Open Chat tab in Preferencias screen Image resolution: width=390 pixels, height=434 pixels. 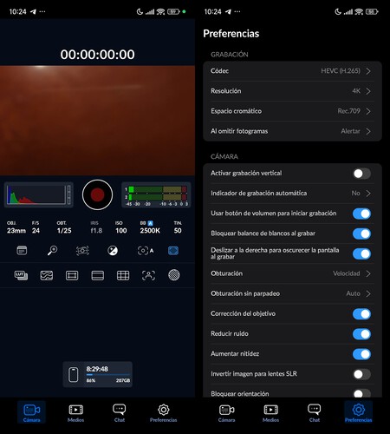click(315, 412)
